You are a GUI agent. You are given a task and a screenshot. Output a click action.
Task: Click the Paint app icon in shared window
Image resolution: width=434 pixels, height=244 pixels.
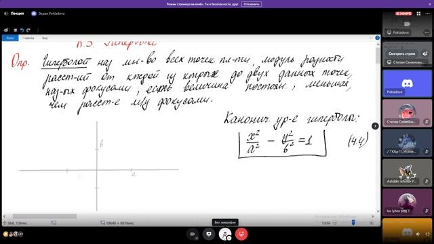pyautogui.click(x=6, y=30)
